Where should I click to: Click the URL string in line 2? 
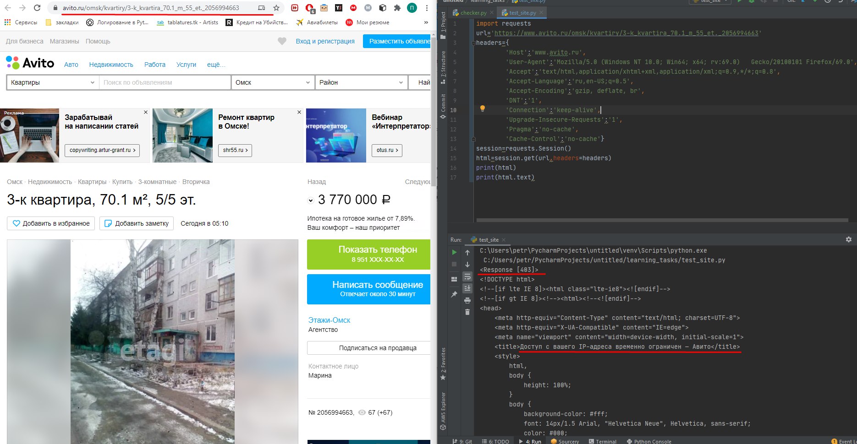[626, 33]
